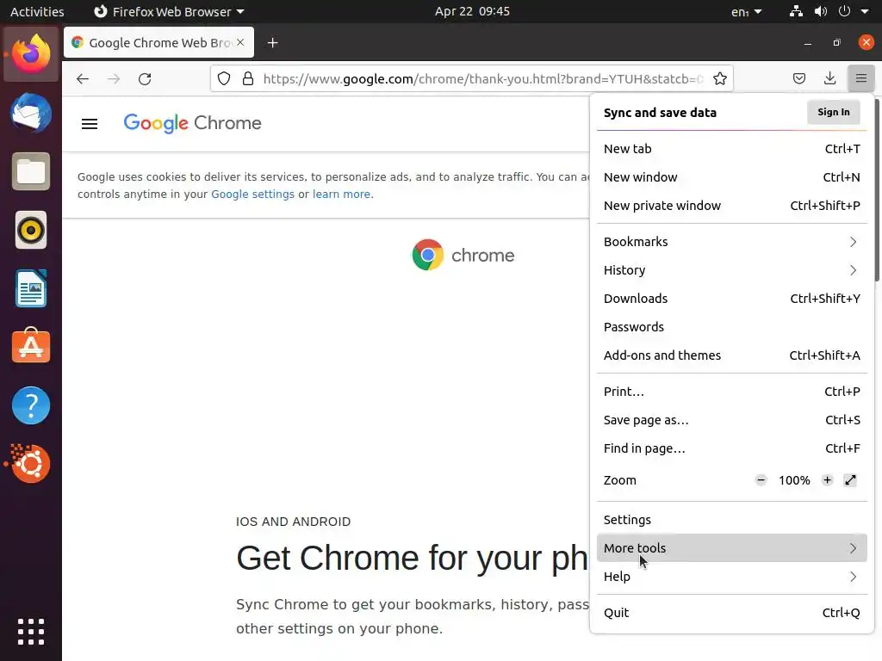
Task: Expand the Bookmarks submenu
Action: [732, 242]
